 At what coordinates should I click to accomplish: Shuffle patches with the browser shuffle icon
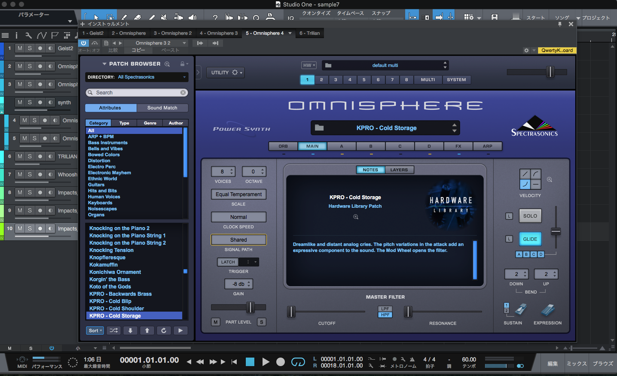click(114, 331)
